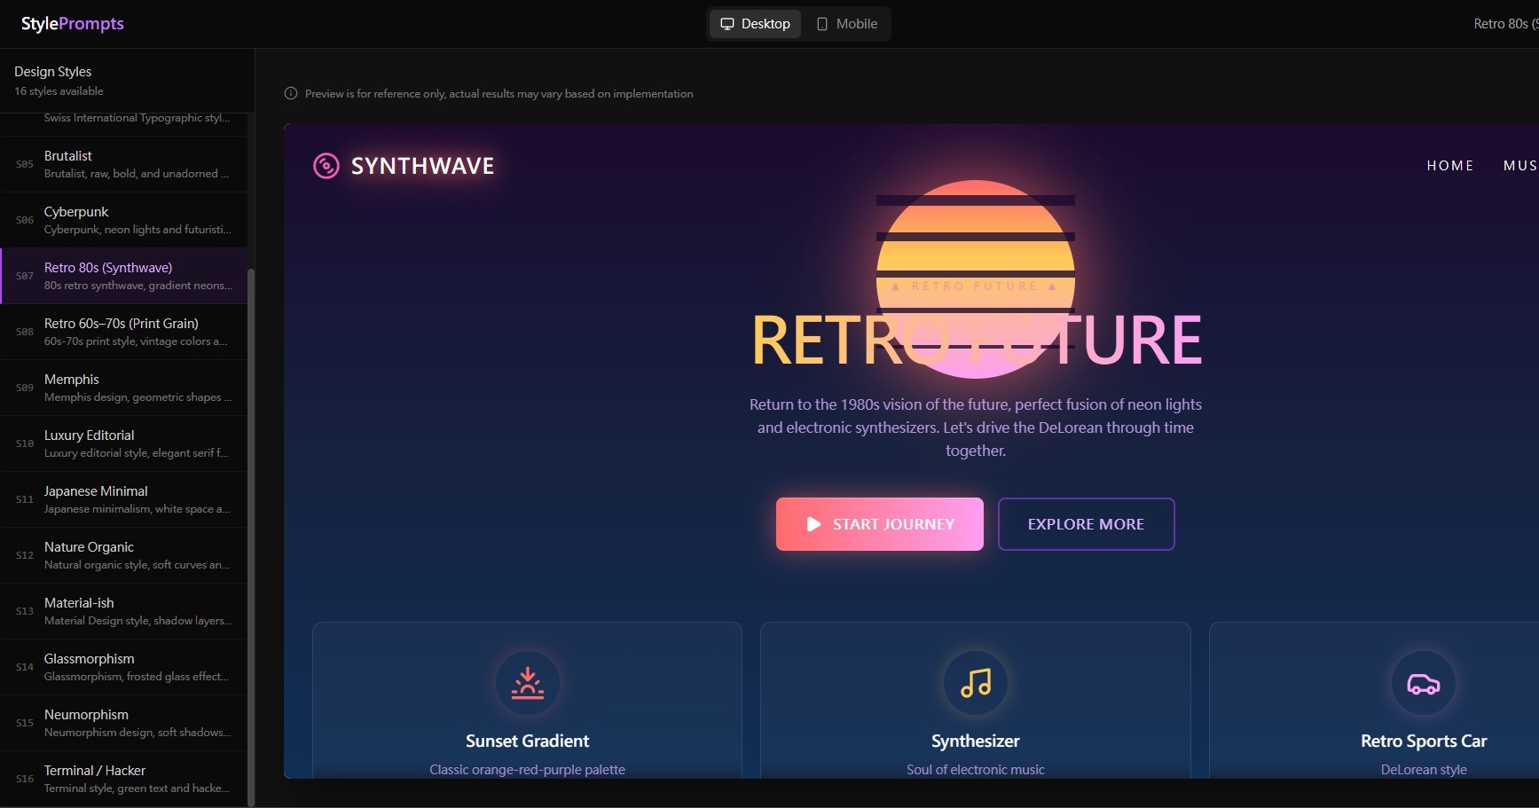Viewport: 1539px width, 808px height.
Task: Click the play icon in START JOURNEY
Action: tap(813, 524)
